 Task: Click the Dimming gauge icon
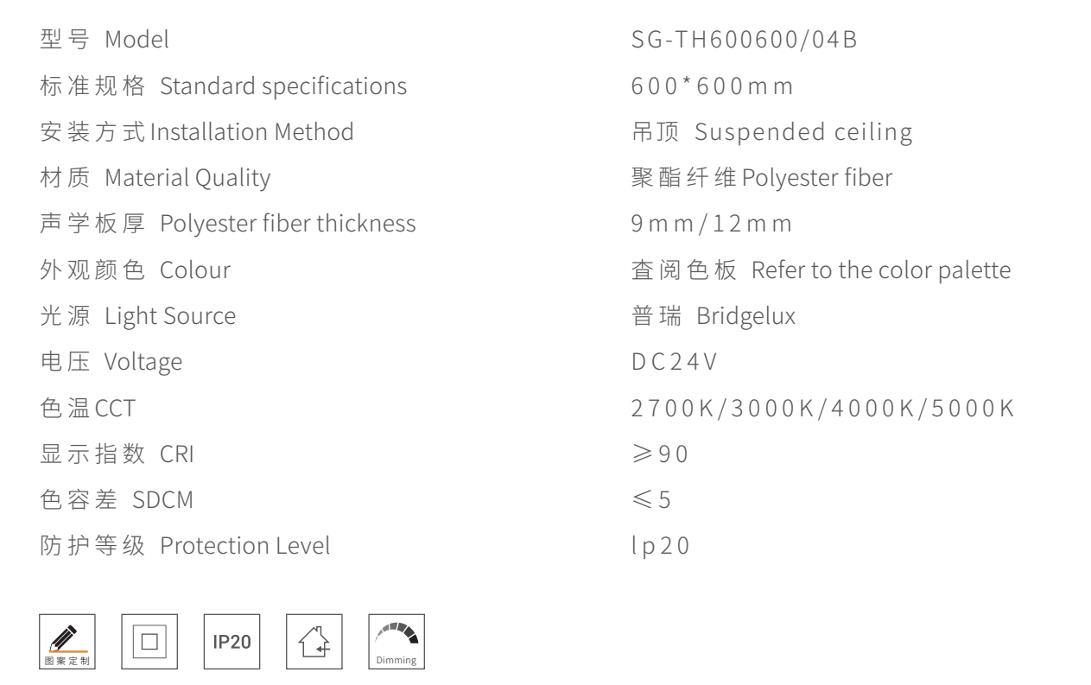pos(396,641)
